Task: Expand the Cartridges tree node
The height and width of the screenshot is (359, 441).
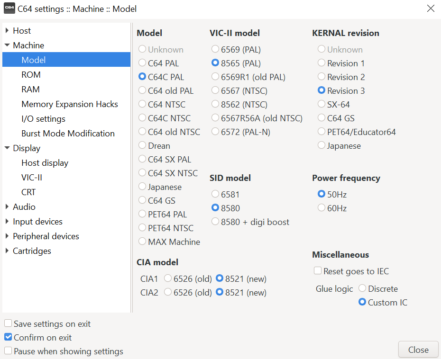Action: tap(7, 251)
